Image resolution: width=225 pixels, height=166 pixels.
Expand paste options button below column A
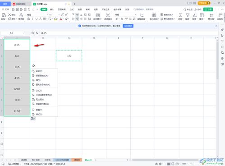tap(33, 119)
